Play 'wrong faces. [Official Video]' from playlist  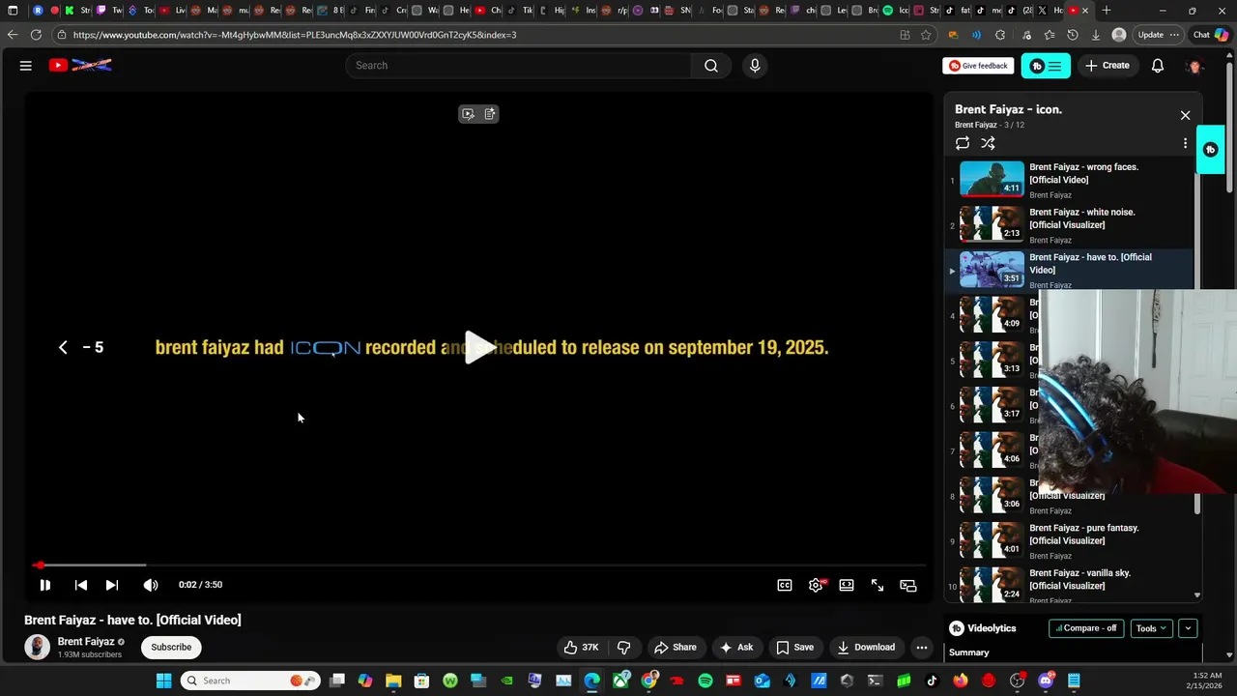(1069, 180)
